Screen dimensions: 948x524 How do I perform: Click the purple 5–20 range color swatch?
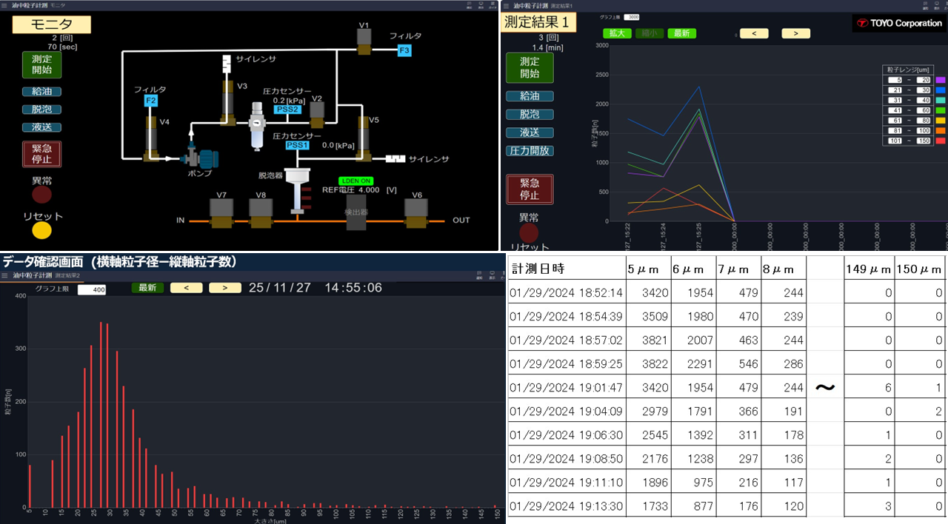941,80
